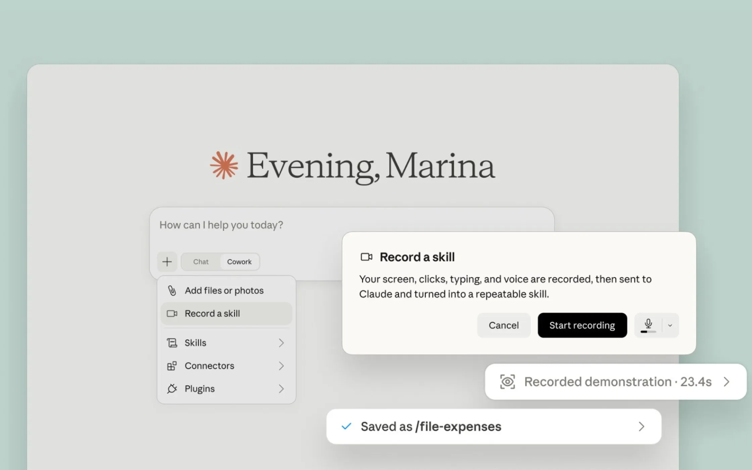Expand the Saved as /file-expenses chevron
Image resolution: width=752 pixels, height=470 pixels.
[x=641, y=426]
